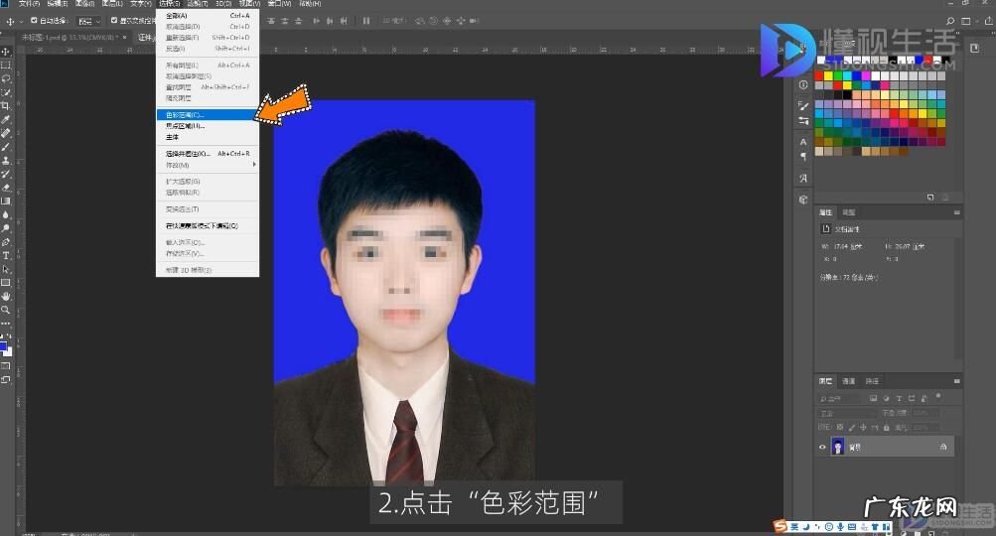
Task: Select the Pen tool
Action: [x=6, y=242]
